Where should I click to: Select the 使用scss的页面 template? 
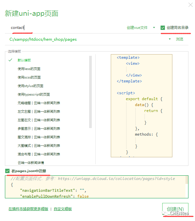[x=29, y=77]
